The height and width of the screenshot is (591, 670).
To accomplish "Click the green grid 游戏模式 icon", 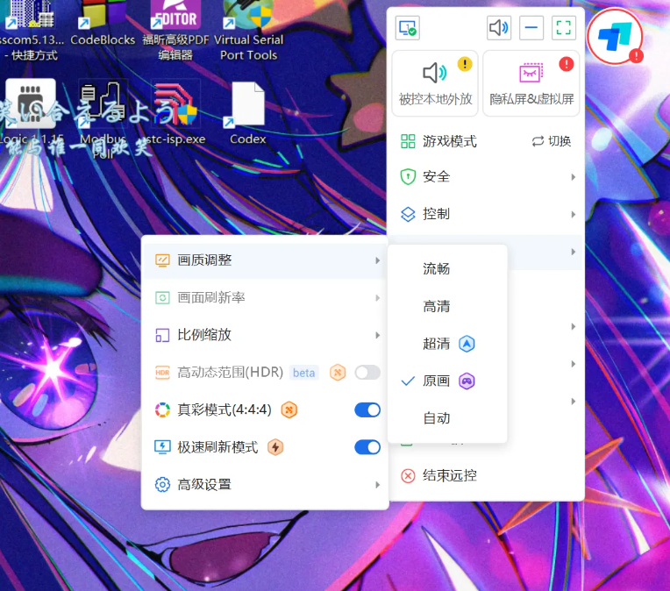I will (x=408, y=141).
